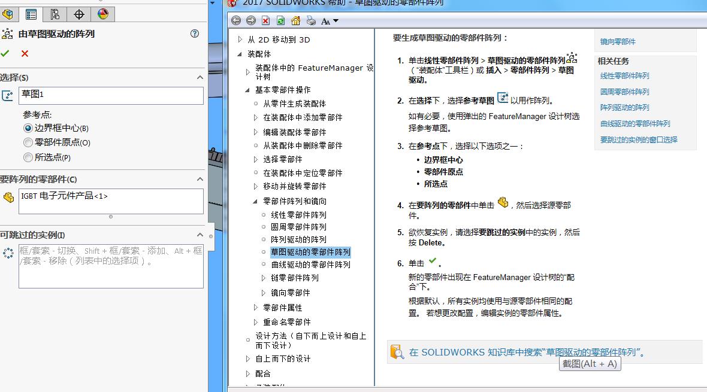Open the 曲线驱动的零部件阵列 related task link
707x392 pixels.
(x=635, y=123)
